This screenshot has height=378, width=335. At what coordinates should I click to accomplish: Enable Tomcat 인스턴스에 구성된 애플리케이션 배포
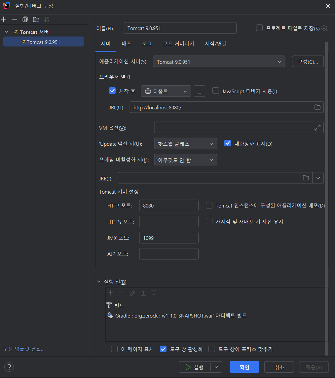[x=209, y=205]
